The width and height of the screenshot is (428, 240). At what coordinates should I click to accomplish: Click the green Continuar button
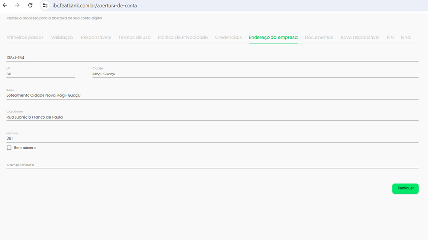405,188
